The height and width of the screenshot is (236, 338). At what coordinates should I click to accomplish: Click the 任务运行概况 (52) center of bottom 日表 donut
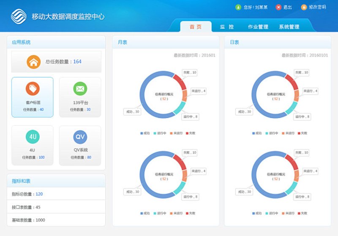(x=276, y=176)
